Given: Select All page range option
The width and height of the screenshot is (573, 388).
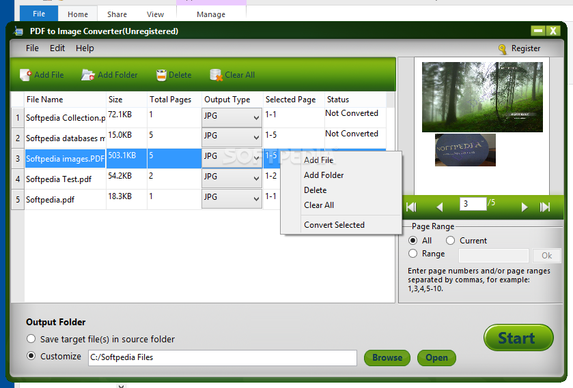Looking at the screenshot, I should (x=413, y=241).
